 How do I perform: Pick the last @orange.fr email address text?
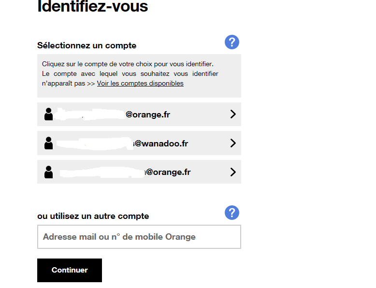point(168,172)
